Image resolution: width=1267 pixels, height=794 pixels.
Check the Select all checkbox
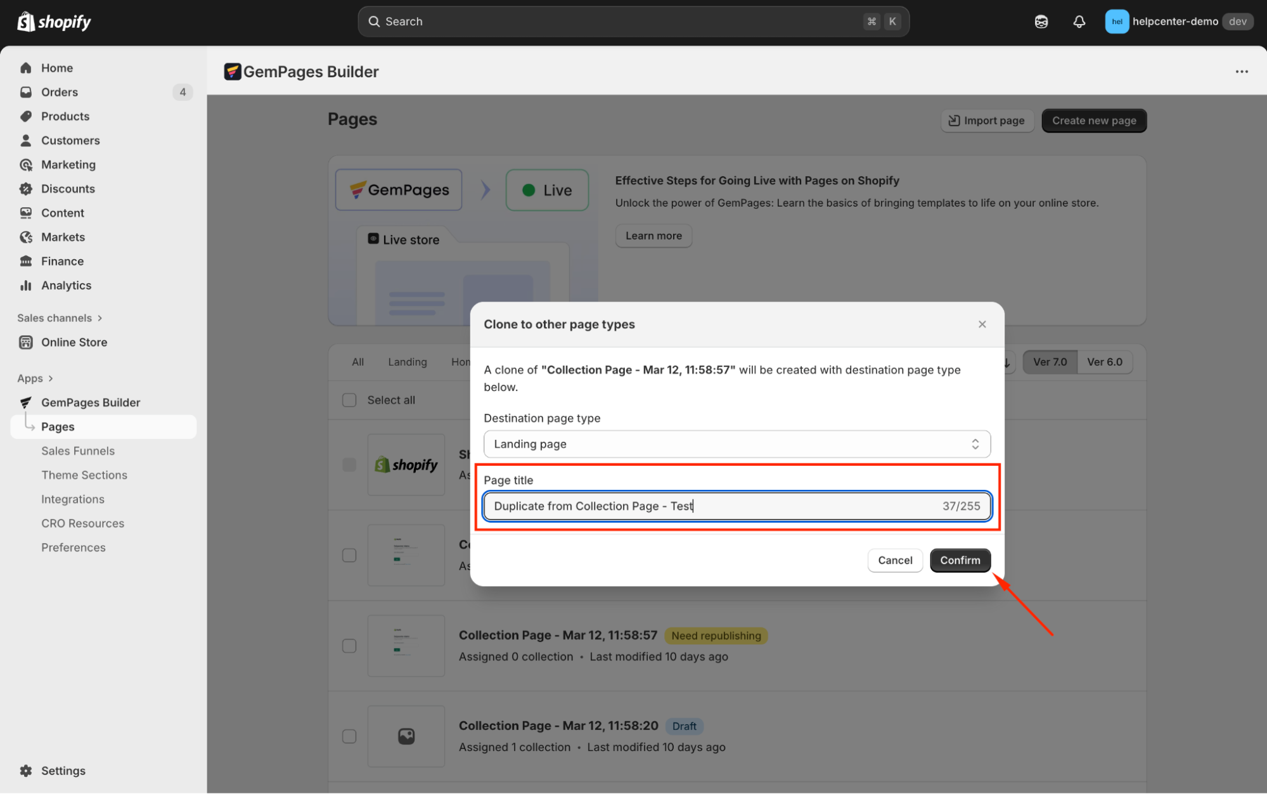coord(349,400)
